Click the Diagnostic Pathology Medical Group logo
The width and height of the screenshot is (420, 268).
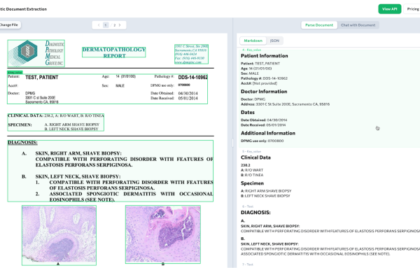(x=36, y=53)
